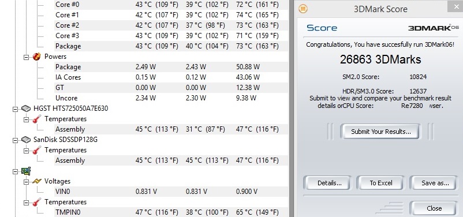This screenshot has width=463, height=217.
Task: Select the Assembly row under HGST
Action: click(171, 129)
